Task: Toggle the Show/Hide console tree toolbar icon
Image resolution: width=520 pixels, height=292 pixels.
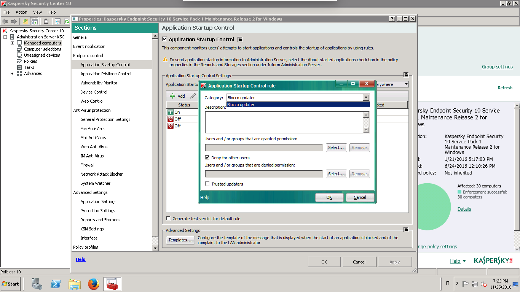Action: (x=35, y=21)
